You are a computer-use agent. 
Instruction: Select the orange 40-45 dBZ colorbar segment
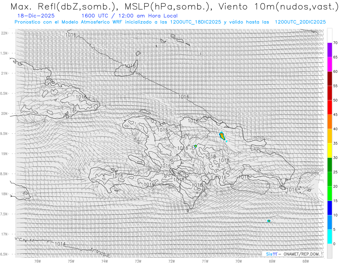pyautogui.click(x=330, y=122)
